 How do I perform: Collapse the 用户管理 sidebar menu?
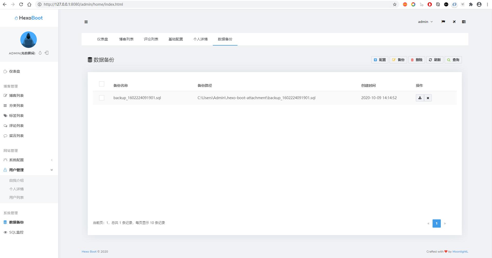point(29,170)
